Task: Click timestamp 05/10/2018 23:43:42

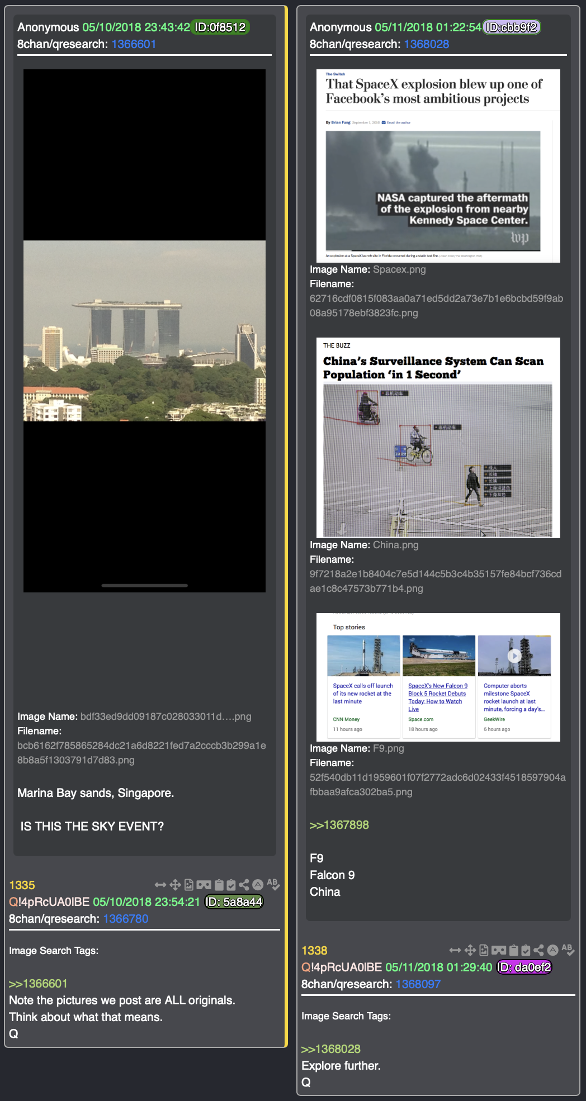Action: click(136, 27)
